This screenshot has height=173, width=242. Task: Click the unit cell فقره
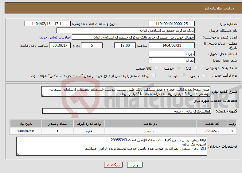pyautogui.click(x=89, y=131)
